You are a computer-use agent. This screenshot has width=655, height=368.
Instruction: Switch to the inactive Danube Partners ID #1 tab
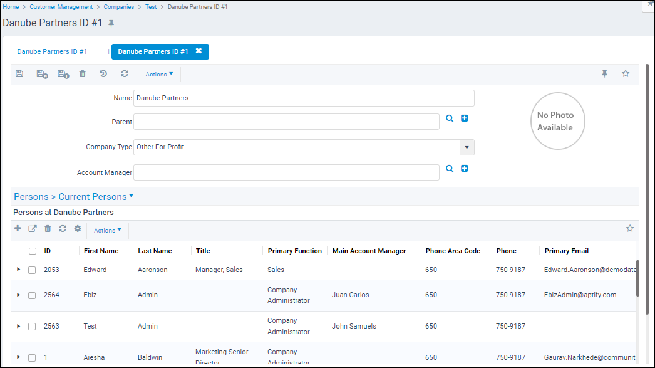click(52, 51)
